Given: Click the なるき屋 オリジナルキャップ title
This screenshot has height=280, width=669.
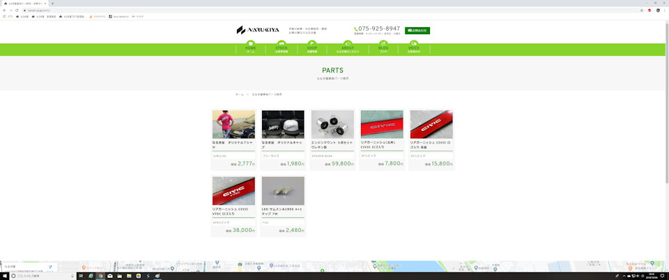Looking at the screenshot, I should tap(282, 145).
